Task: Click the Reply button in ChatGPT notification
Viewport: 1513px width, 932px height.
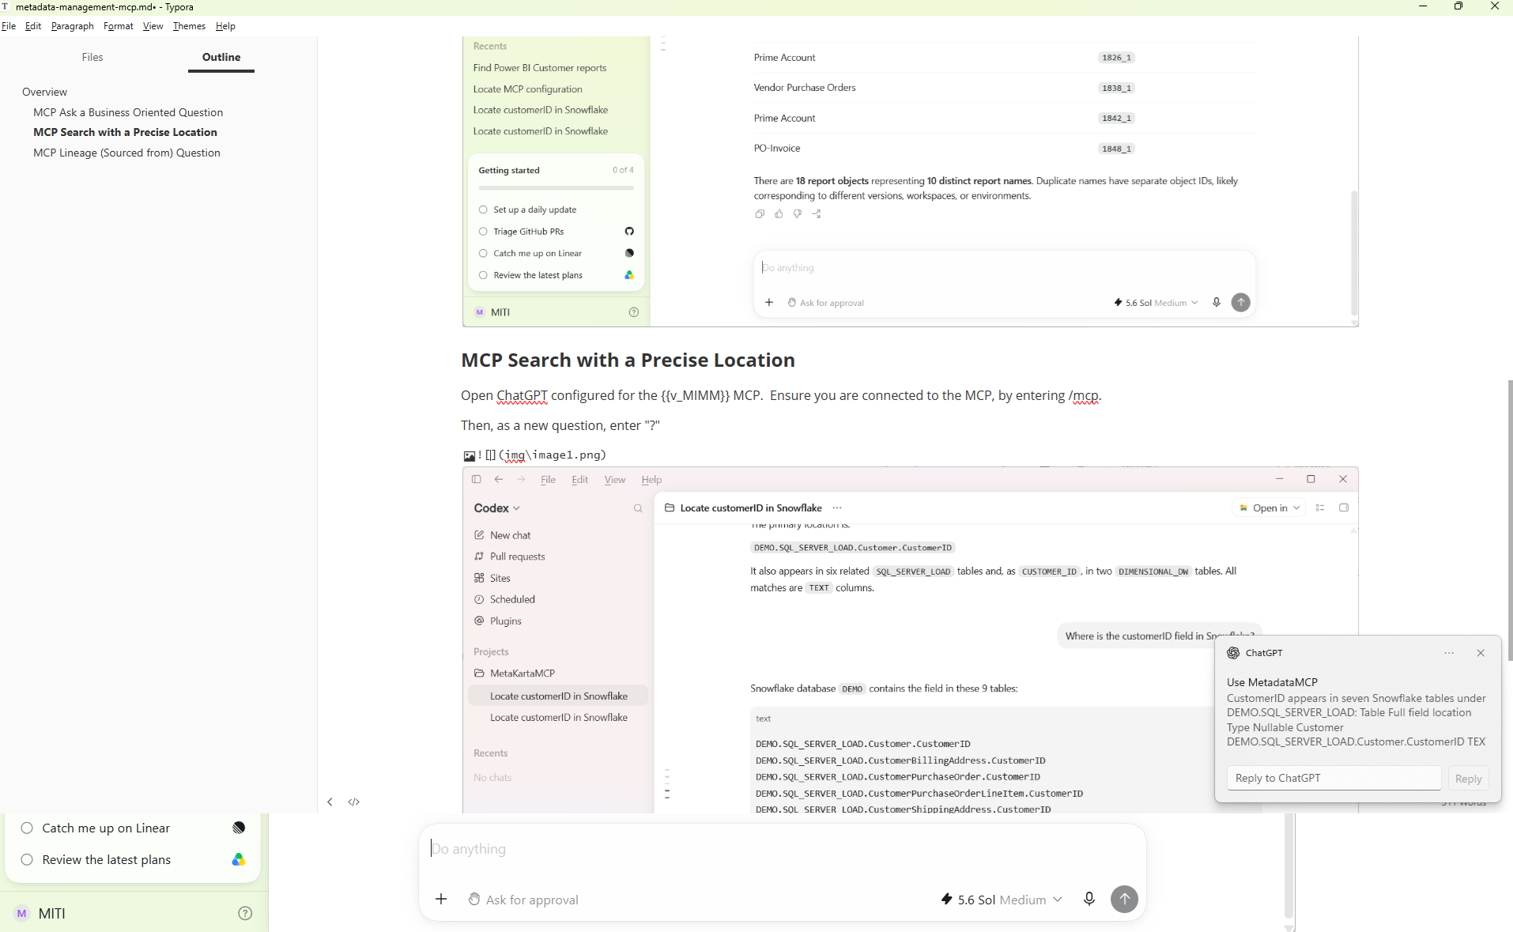Action: pos(1468,779)
